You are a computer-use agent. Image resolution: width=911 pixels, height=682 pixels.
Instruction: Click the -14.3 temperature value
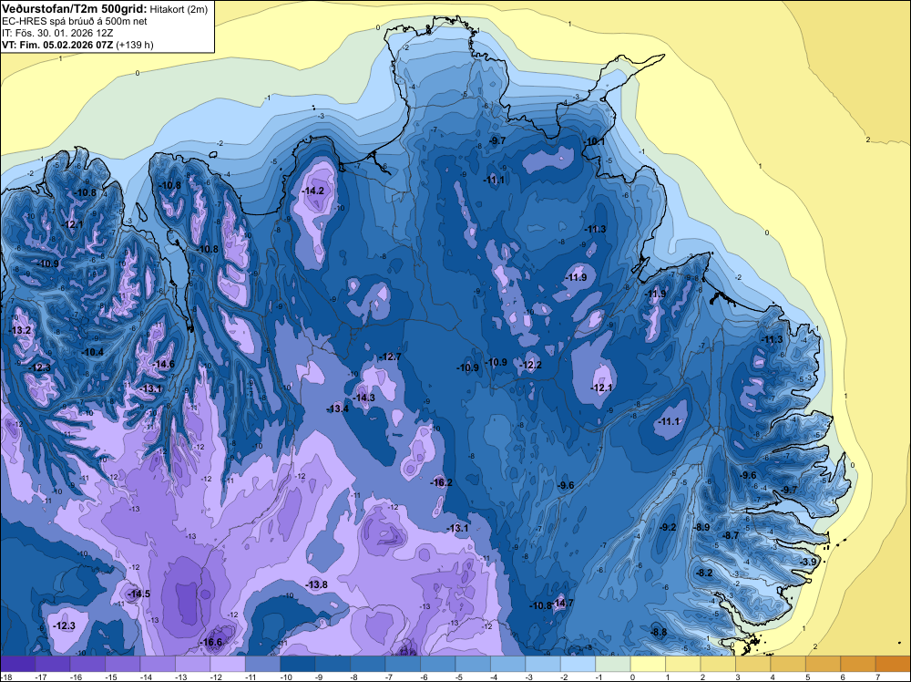point(363,398)
